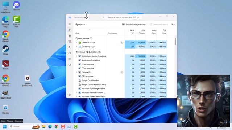Open the Services page icon
Screen dimensions: 232x130
70,65
